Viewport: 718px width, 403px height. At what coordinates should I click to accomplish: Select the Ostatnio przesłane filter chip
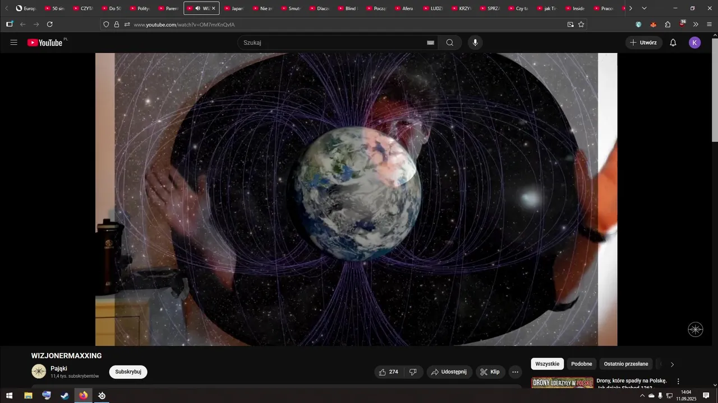tap(626, 364)
